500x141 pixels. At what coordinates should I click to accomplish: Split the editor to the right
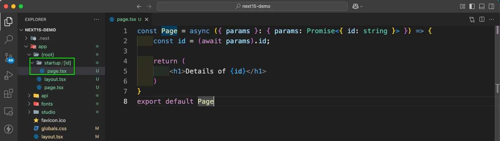click(x=482, y=19)
